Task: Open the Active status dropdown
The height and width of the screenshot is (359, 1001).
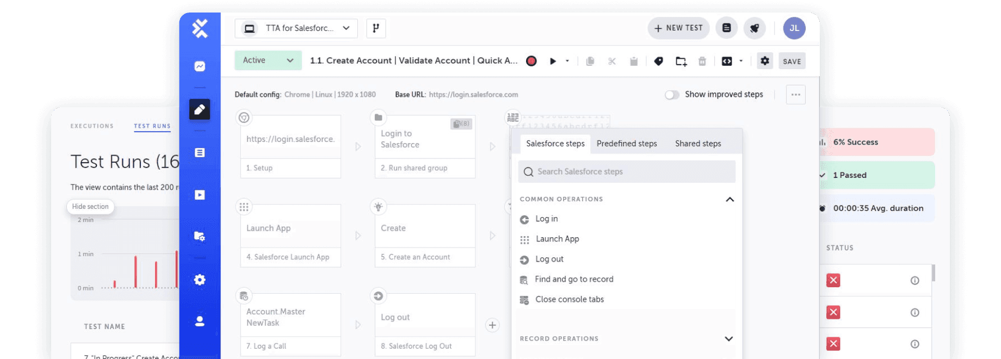Action: [268, 60]
